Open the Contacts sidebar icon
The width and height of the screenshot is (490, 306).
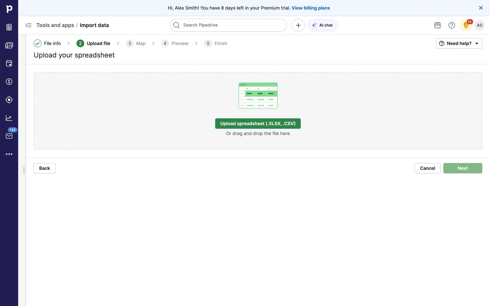coord(9,45)
